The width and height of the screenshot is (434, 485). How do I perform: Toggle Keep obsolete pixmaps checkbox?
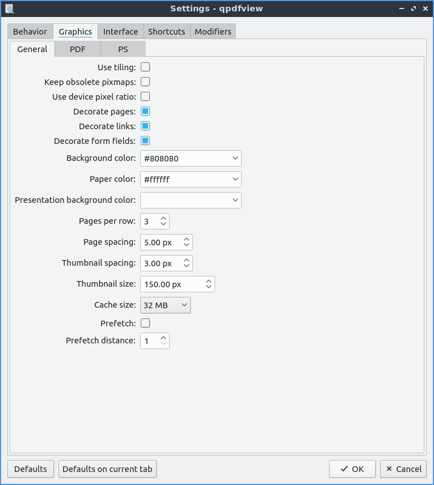(x=145, y=82)
